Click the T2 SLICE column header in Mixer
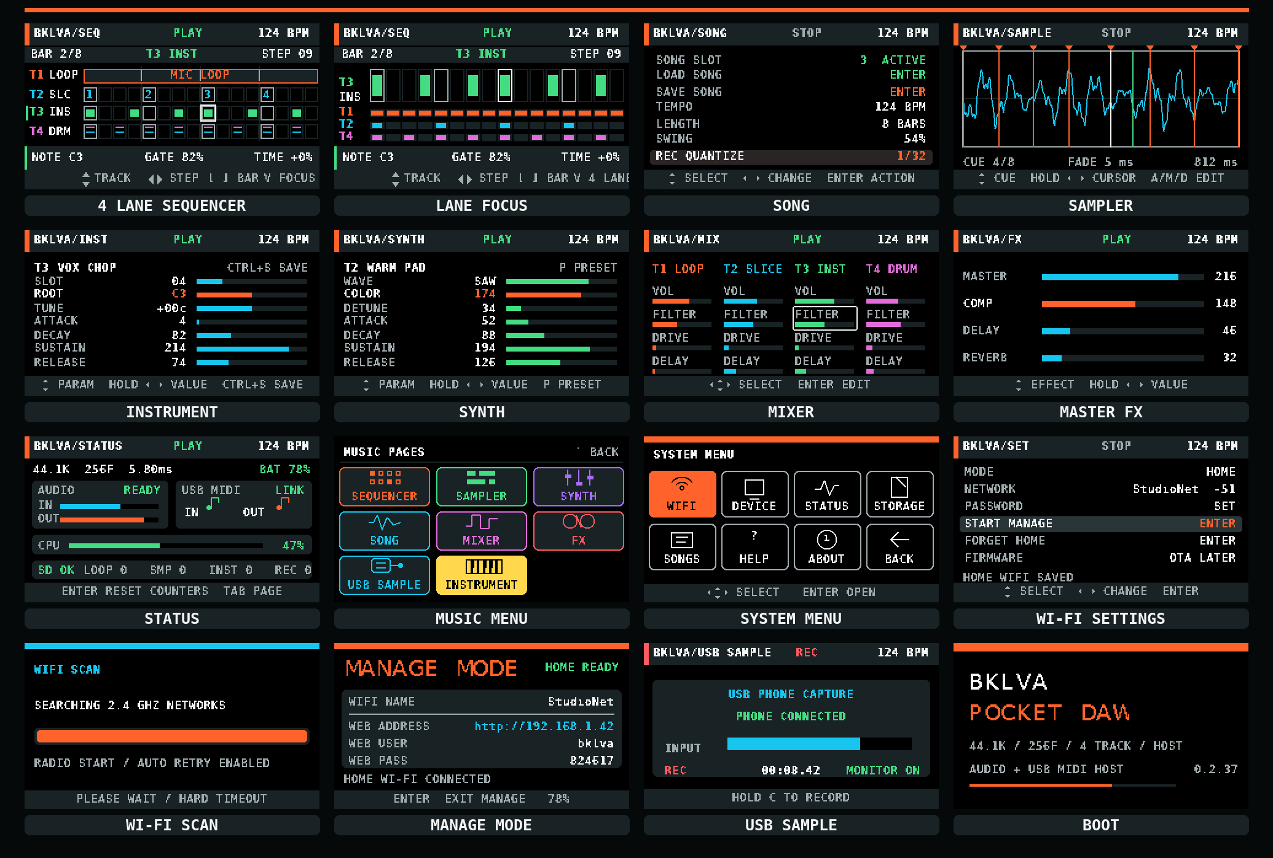 pos(753,269)
